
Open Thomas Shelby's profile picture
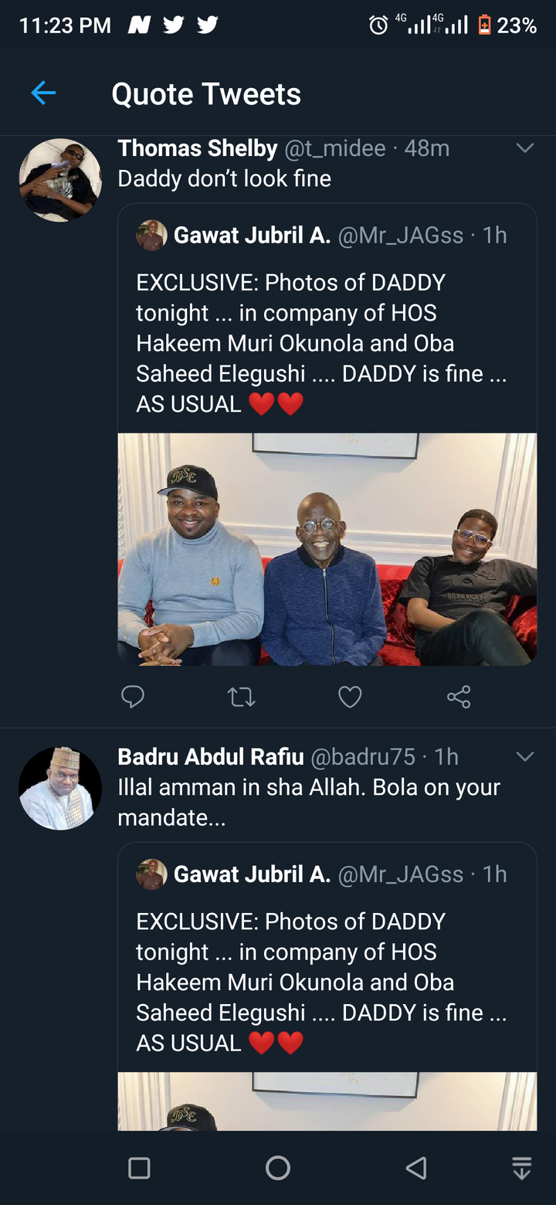60,180
